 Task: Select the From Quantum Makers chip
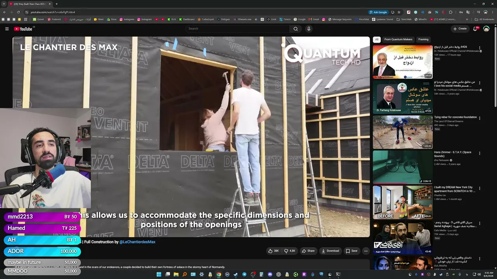pyautogui.click(x=398, y=40)
